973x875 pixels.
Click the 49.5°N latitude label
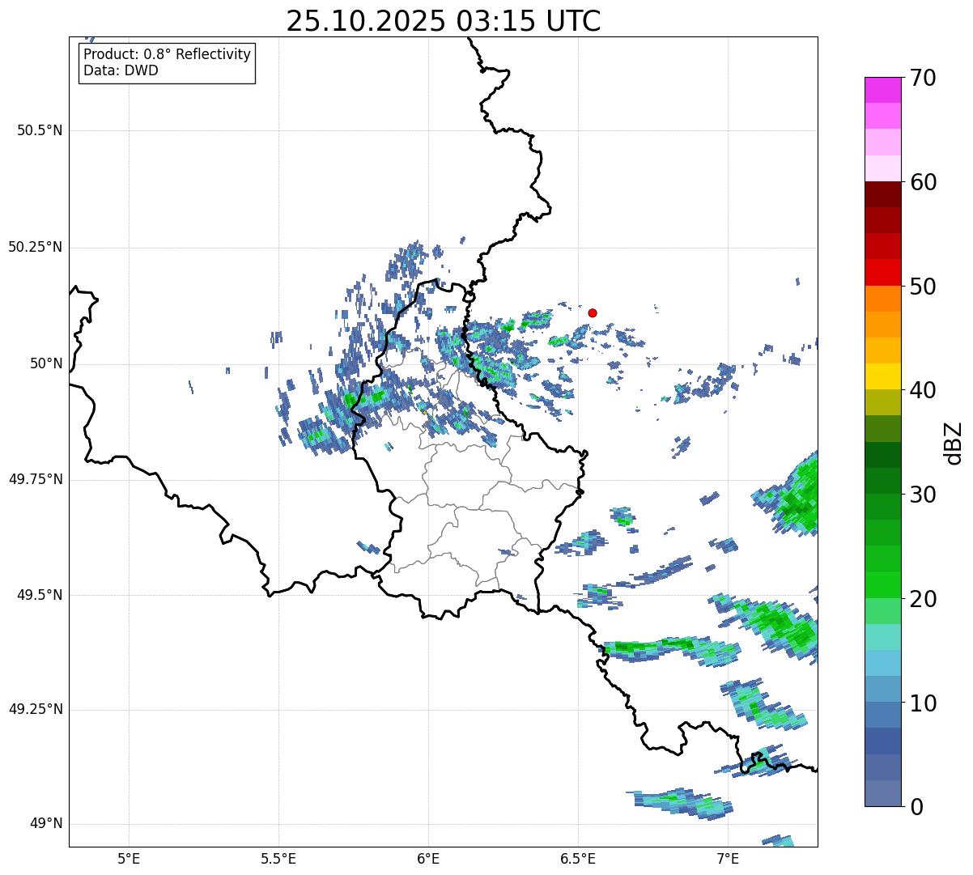(x=40, y=595)
